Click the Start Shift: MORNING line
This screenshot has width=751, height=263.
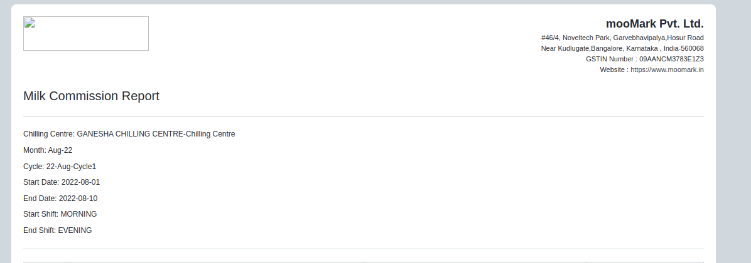[x=60, y=214]
